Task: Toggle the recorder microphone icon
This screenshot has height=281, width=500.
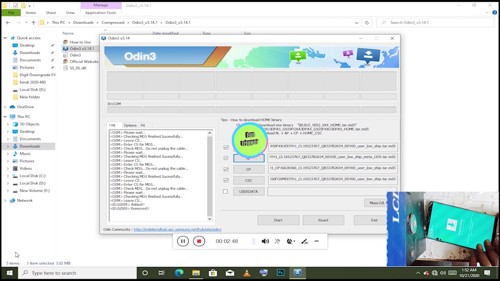Action: (277, 241)
